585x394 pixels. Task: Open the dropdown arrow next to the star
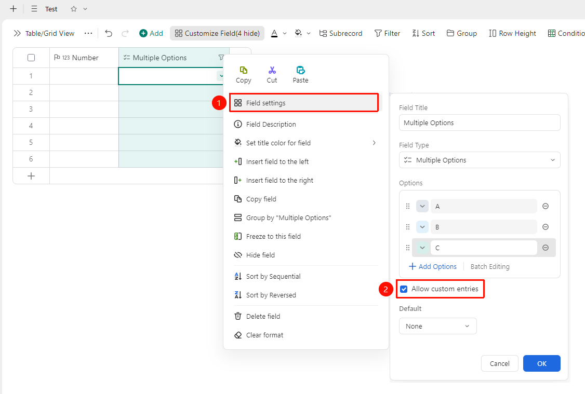pyautogui.click(x=85, y=9)
